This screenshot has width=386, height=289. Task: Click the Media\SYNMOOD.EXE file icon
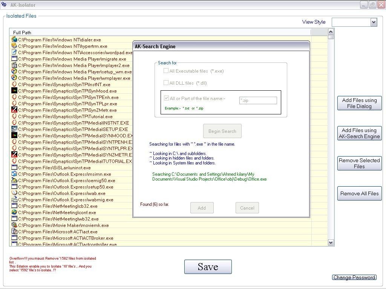(x=14, y=135)
